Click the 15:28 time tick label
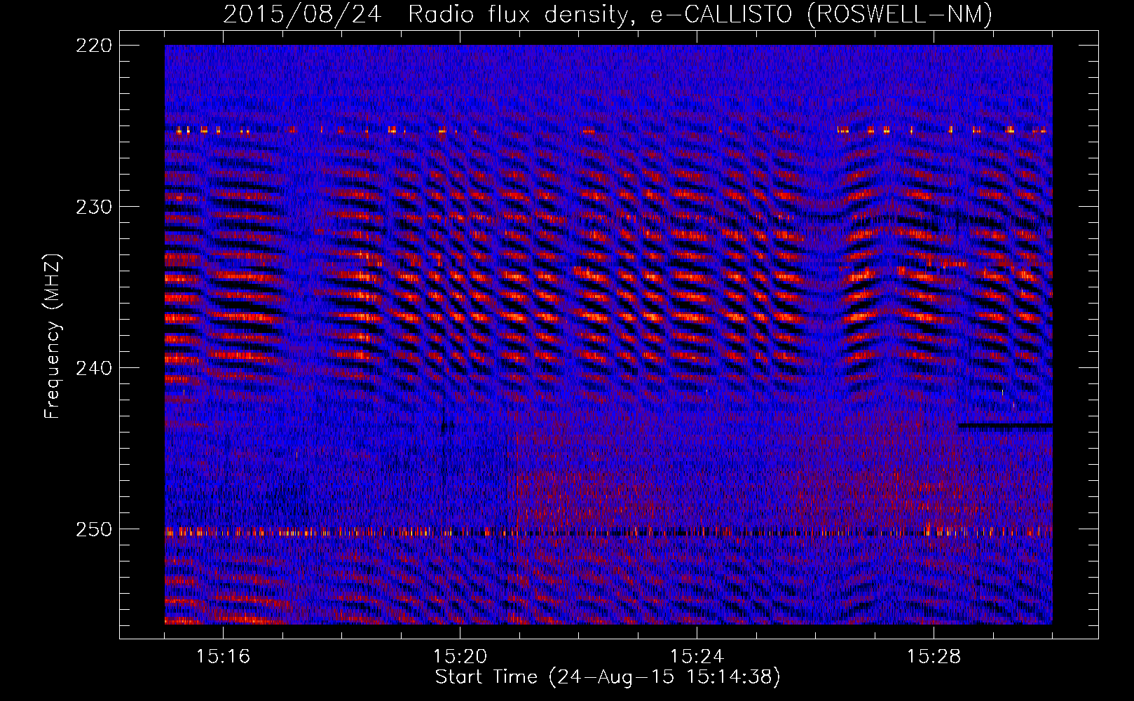1134x701 pixels. 934,656
